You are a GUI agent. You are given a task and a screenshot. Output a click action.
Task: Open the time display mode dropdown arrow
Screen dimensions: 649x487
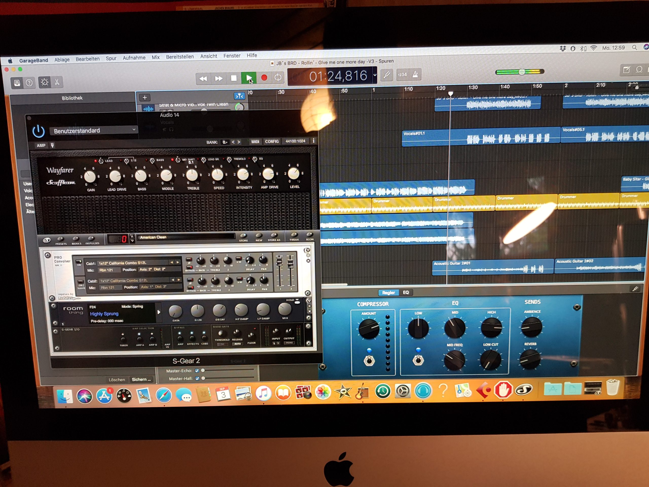pyautogui.click(x=375, y=75)
